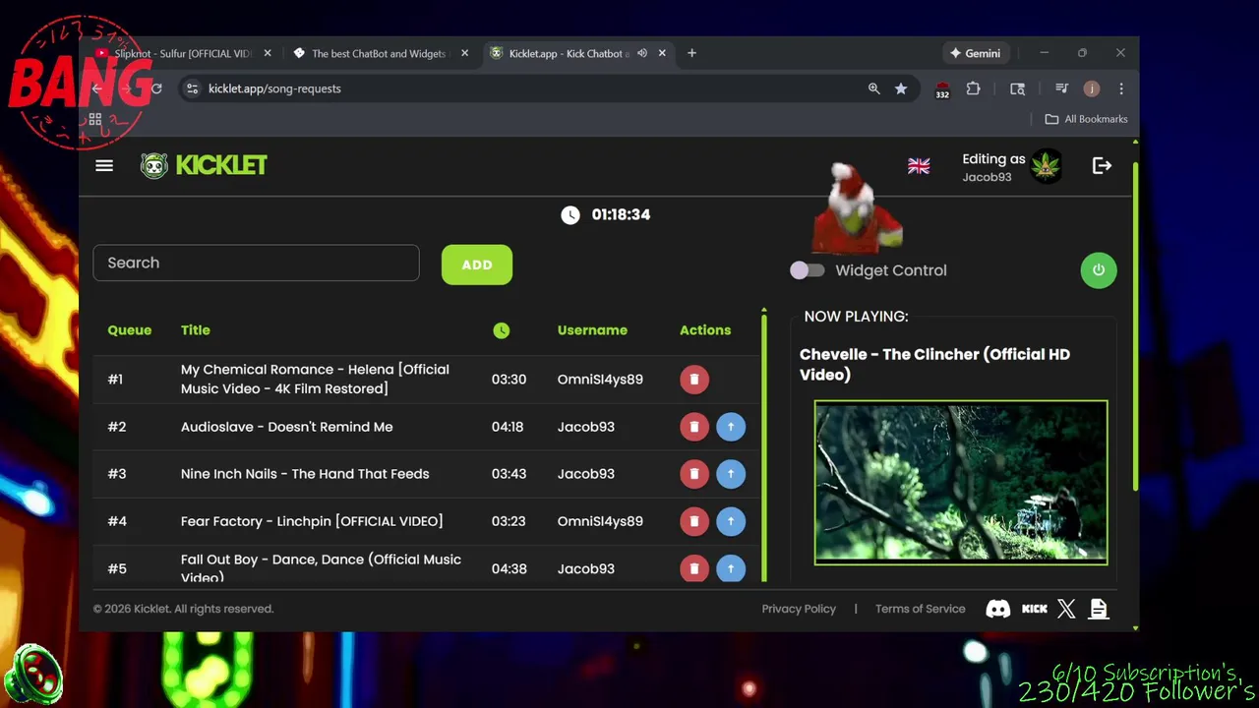
Task: Delete My Chemical Romance - Helena from queue
Action: pos(694,380)
